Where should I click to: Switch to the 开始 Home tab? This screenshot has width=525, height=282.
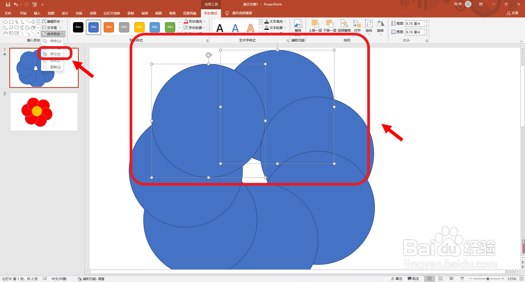[x=23, y=13]
